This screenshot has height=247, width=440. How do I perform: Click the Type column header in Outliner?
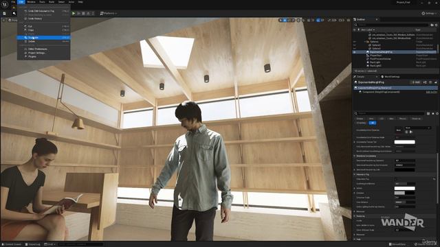[418, 30]
